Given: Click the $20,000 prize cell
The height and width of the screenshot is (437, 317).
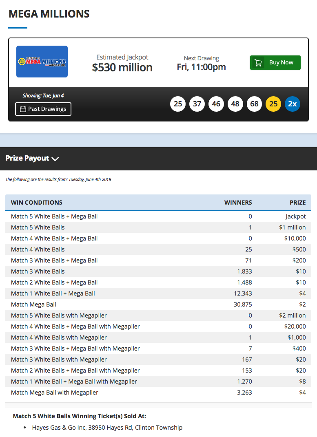Looking at the screenshot, I should coord(295,327).
